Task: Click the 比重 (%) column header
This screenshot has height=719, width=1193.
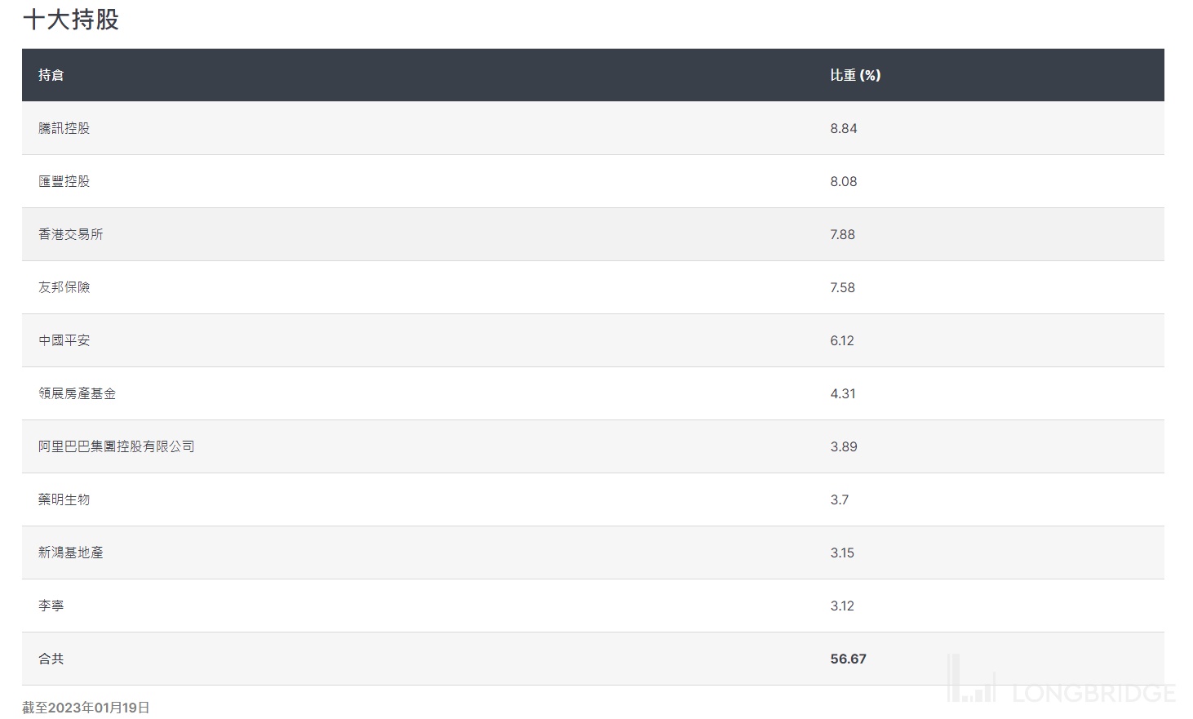Action: coord(855,75)
